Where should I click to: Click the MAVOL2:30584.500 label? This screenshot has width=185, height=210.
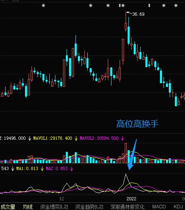[99, 138]
